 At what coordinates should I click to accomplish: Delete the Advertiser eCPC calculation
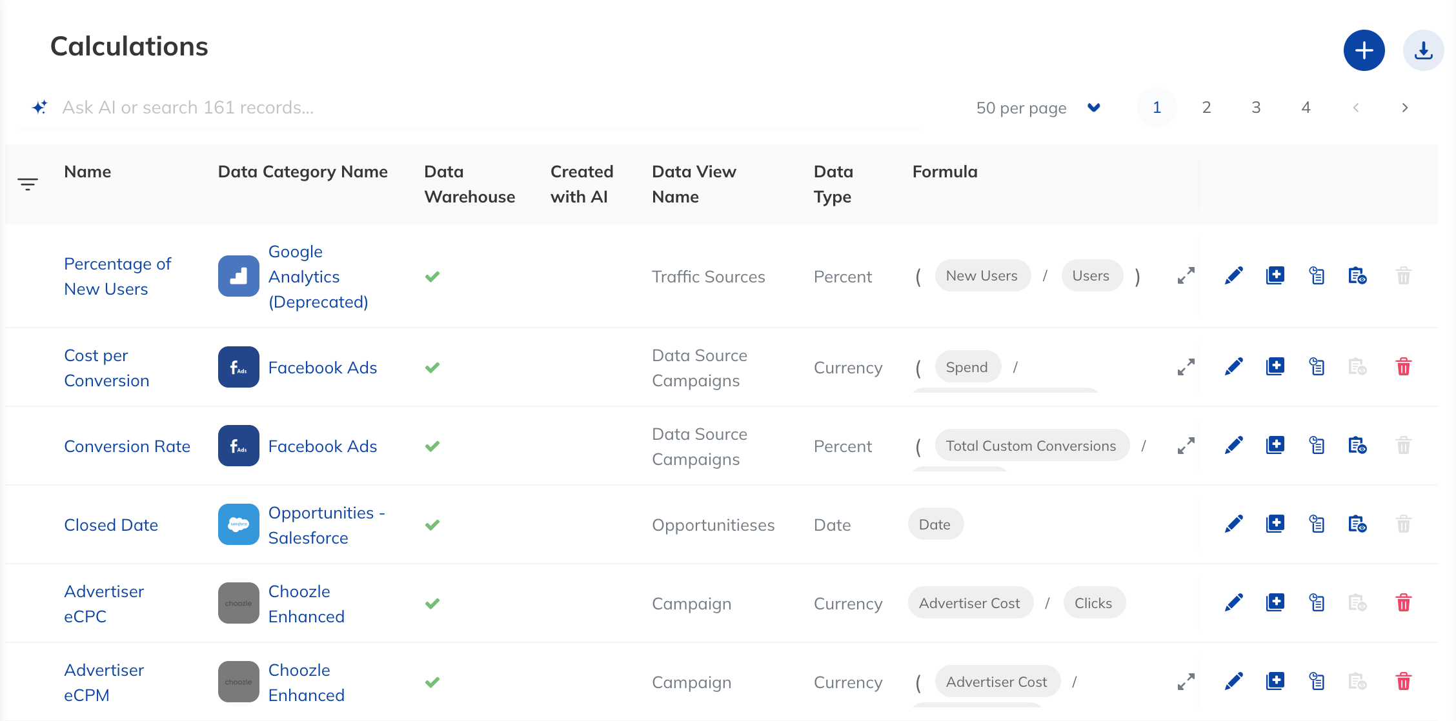pos(1403,603)
